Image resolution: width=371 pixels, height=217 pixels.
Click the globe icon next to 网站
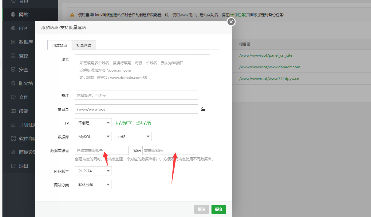coord(13,14)
